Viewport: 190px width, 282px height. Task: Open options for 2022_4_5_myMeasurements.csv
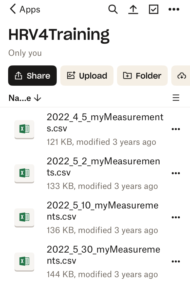[176, 129]
